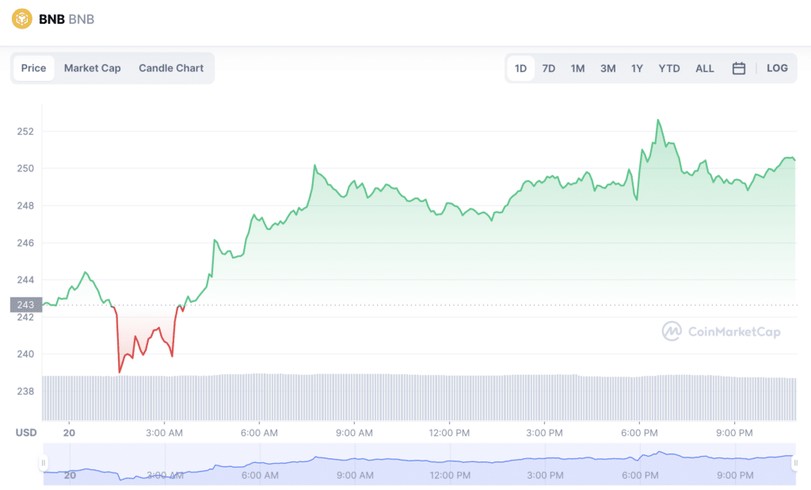Show the ALL time range

(704, 68)
